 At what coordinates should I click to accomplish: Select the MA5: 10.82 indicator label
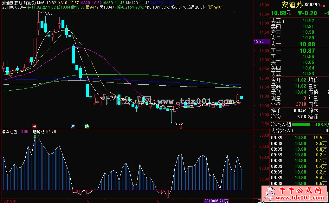pos(47,3)
